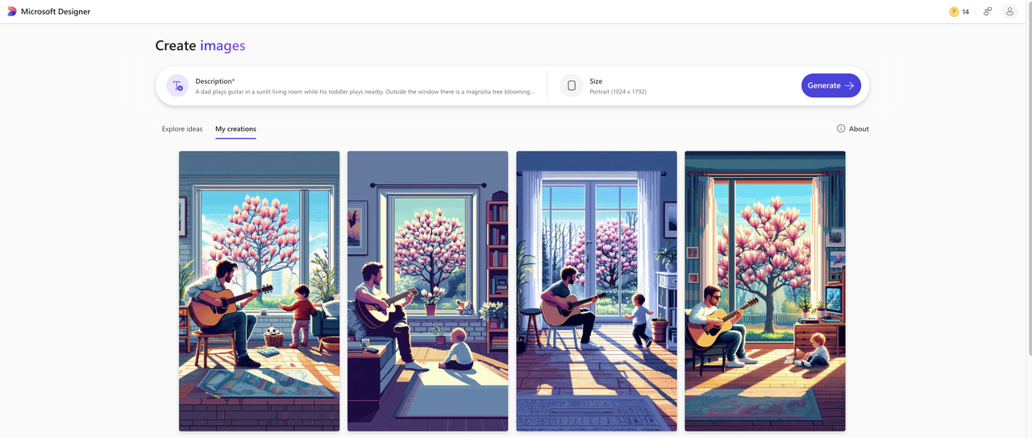Click the Microsoft Designer logo icon

(x=11, y=11)
